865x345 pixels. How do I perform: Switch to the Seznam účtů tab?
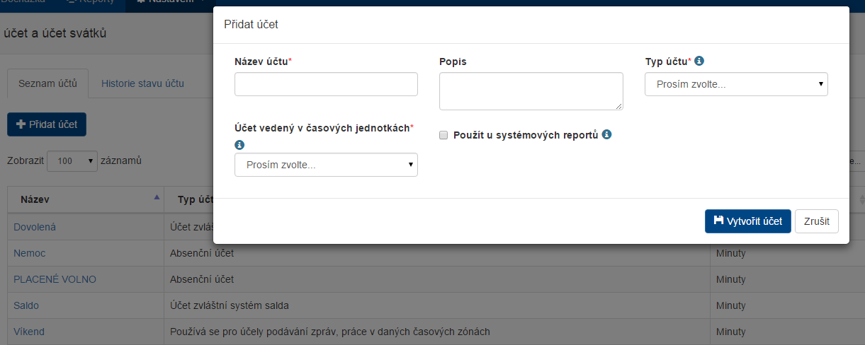tap(47, 83)
